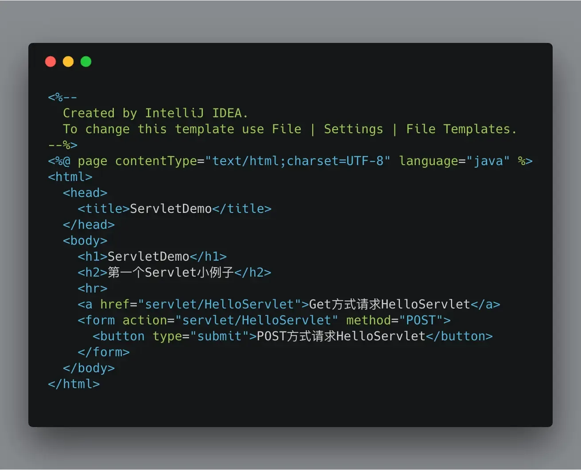Click the <title>ServletDemo</title> line

[x=174, y=209]
